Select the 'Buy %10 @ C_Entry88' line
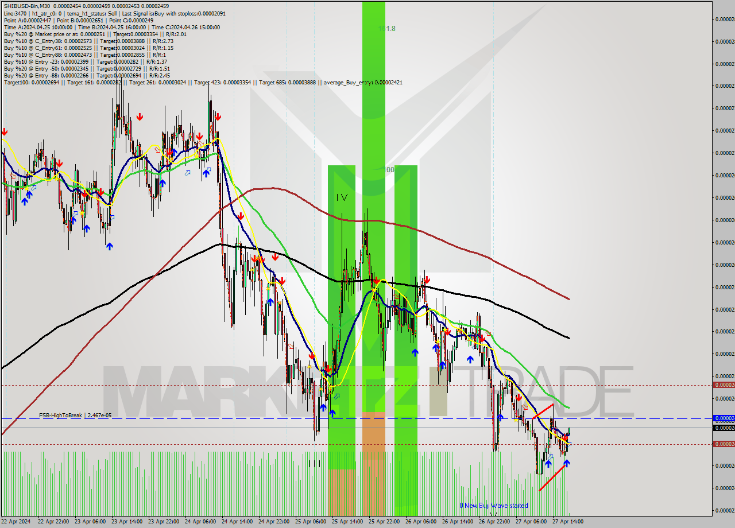 84,55
